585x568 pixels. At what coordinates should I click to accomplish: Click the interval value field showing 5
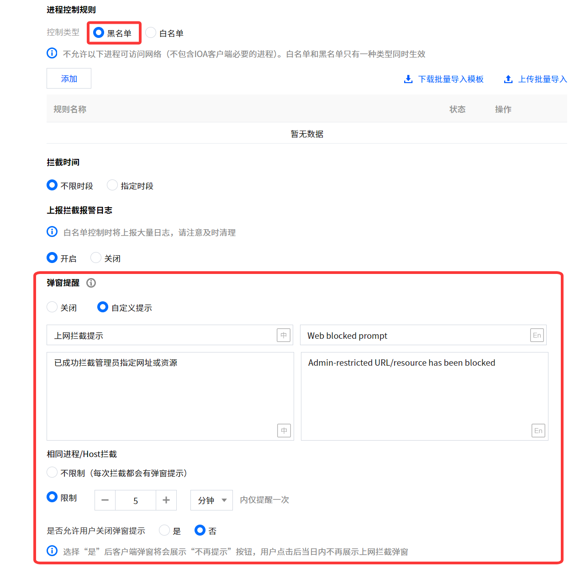(x=136, y=500)
